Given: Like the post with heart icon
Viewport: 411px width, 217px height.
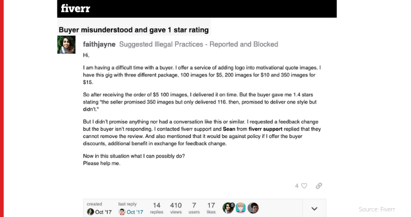Looking at the screenshot, I should point(304,186).
